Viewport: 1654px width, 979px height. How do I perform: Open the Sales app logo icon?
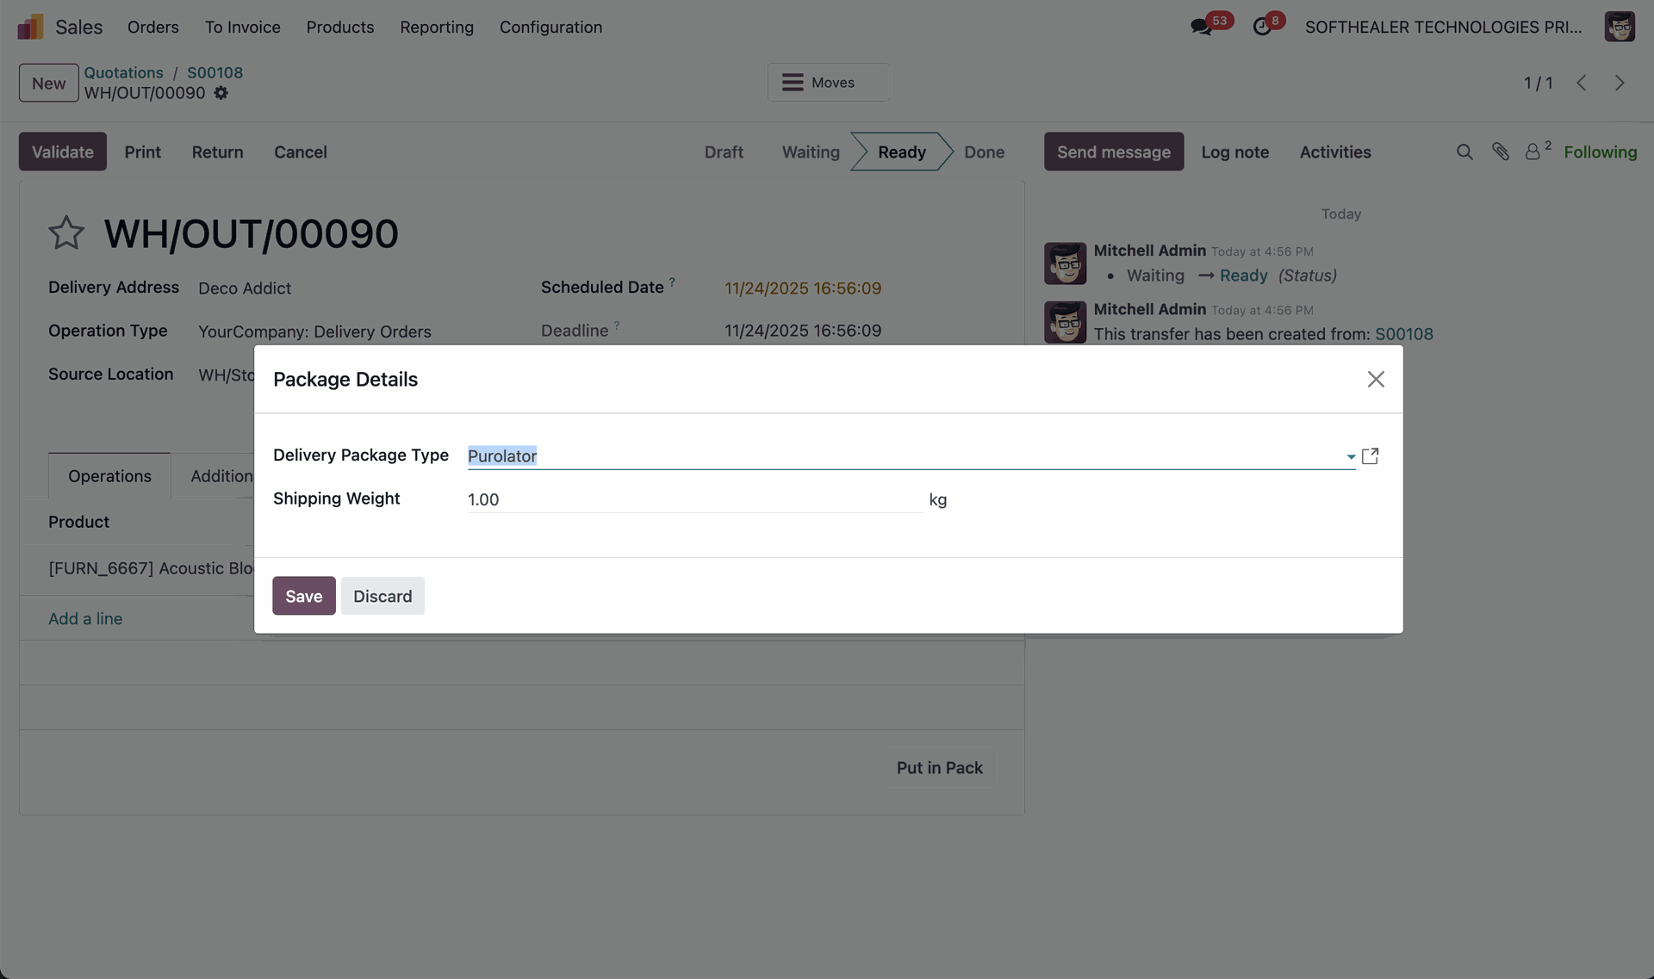(30, 27)
